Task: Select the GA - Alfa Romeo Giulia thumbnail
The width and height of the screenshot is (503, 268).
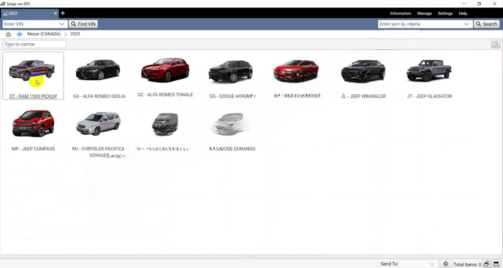Action: 99,72
